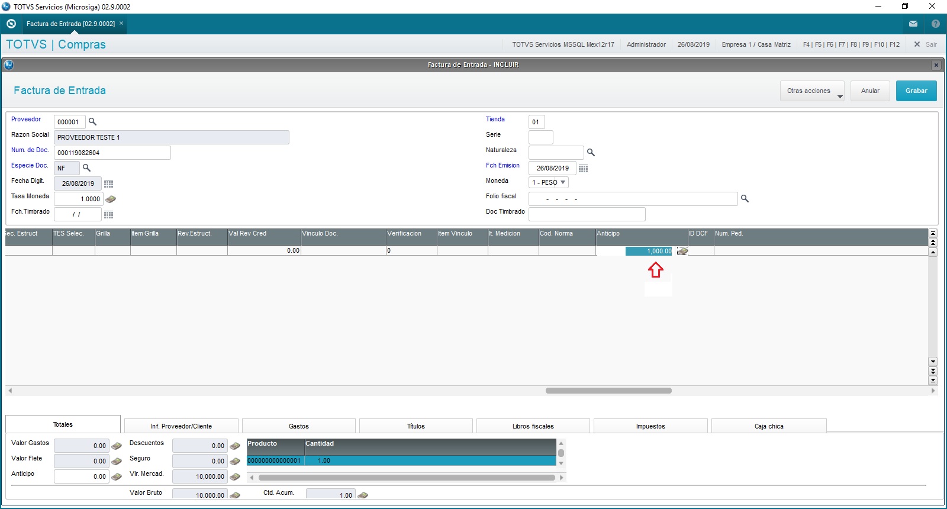The image size is (947, 509).
Task: Switch to the Títulos tab
Action: pos(416,426)
